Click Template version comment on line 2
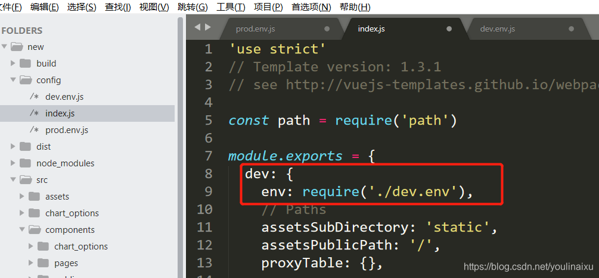599x278 pixels. point(335,67)
